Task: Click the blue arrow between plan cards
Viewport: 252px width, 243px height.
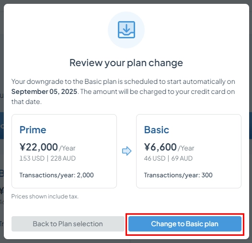Action: click(126, 151)
